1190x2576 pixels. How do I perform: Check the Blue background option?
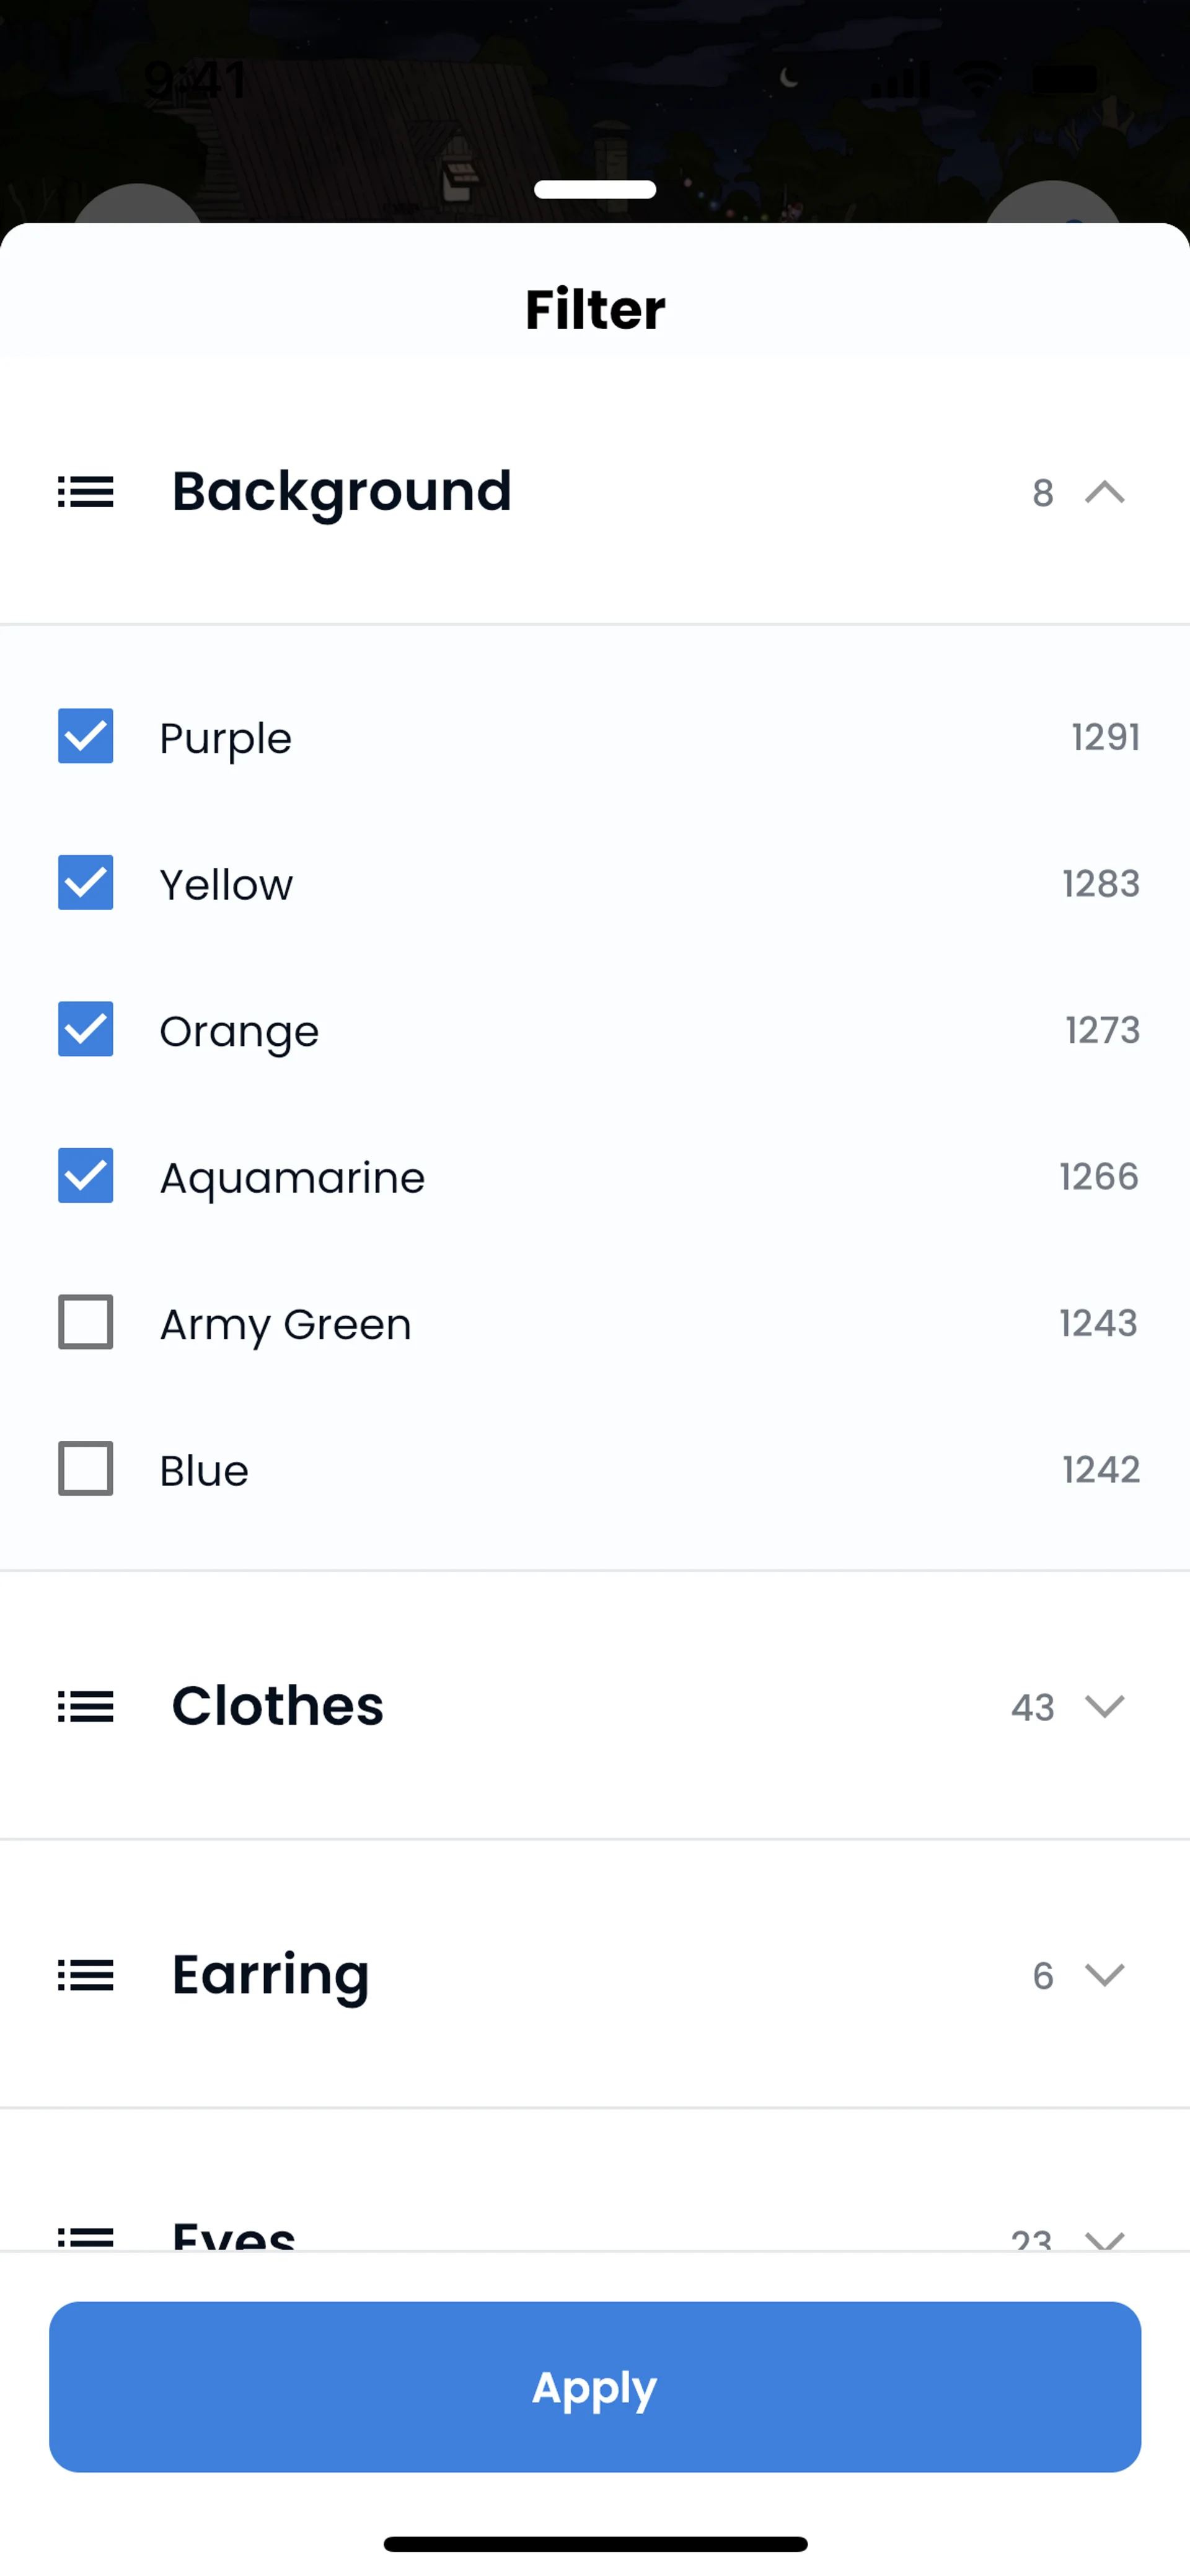[x=86, y=1469]
